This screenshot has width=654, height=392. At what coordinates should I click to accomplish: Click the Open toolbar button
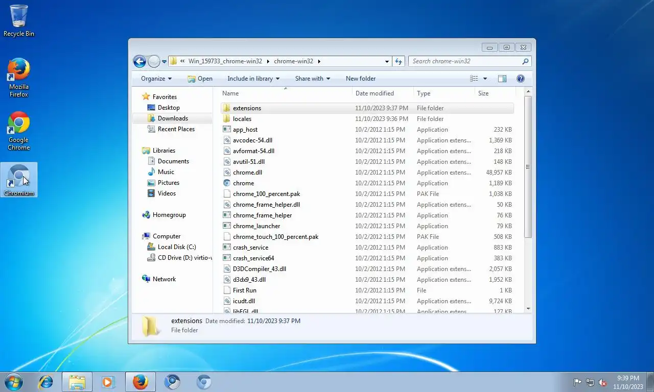click(200, 79)
